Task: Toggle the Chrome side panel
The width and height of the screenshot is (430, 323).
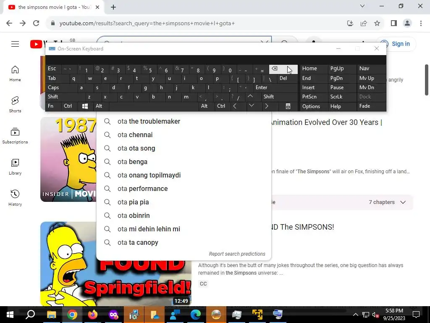Action: tap(394, 24)
